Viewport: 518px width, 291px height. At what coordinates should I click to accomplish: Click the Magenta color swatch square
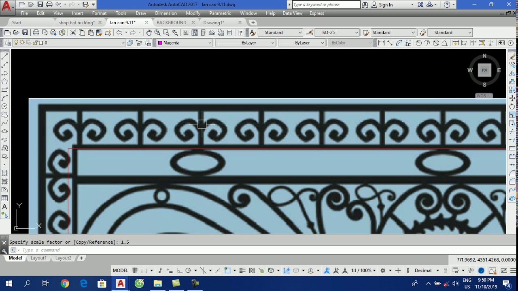(x=160, y=43)
